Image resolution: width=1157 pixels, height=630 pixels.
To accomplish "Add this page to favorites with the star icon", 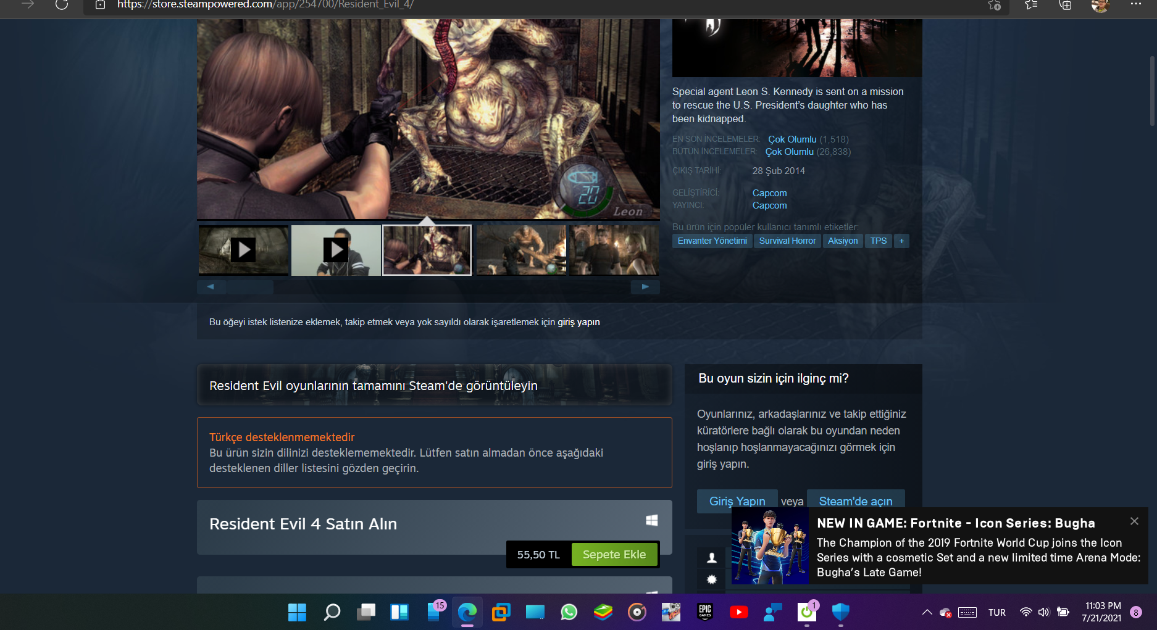I will pos(994,5).
